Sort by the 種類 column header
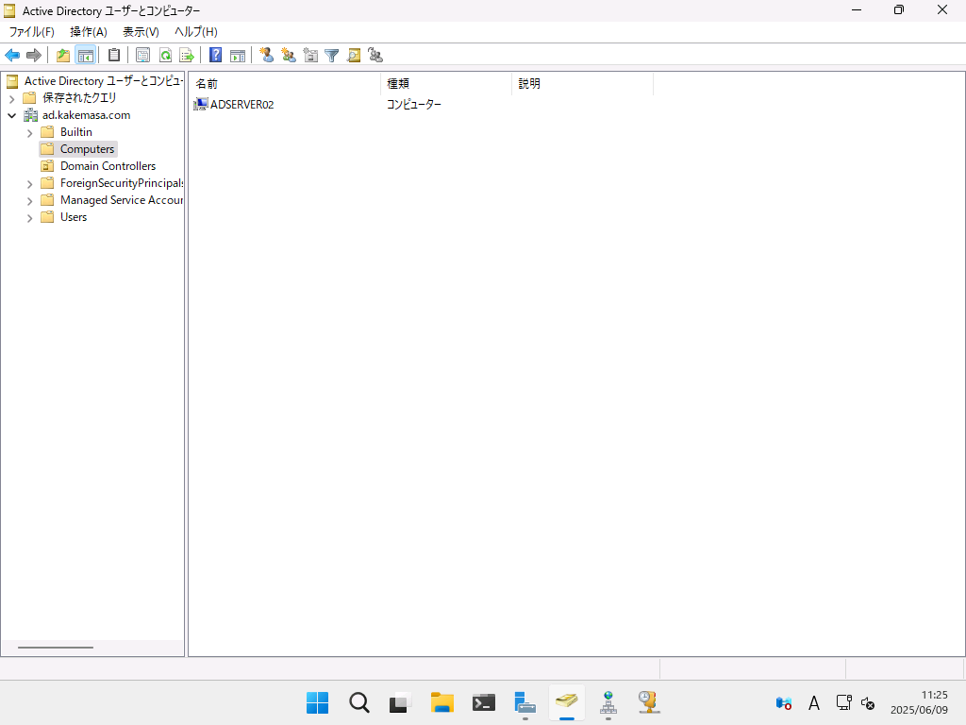Screen dimensions: 966x725 (x=446, y=83)
